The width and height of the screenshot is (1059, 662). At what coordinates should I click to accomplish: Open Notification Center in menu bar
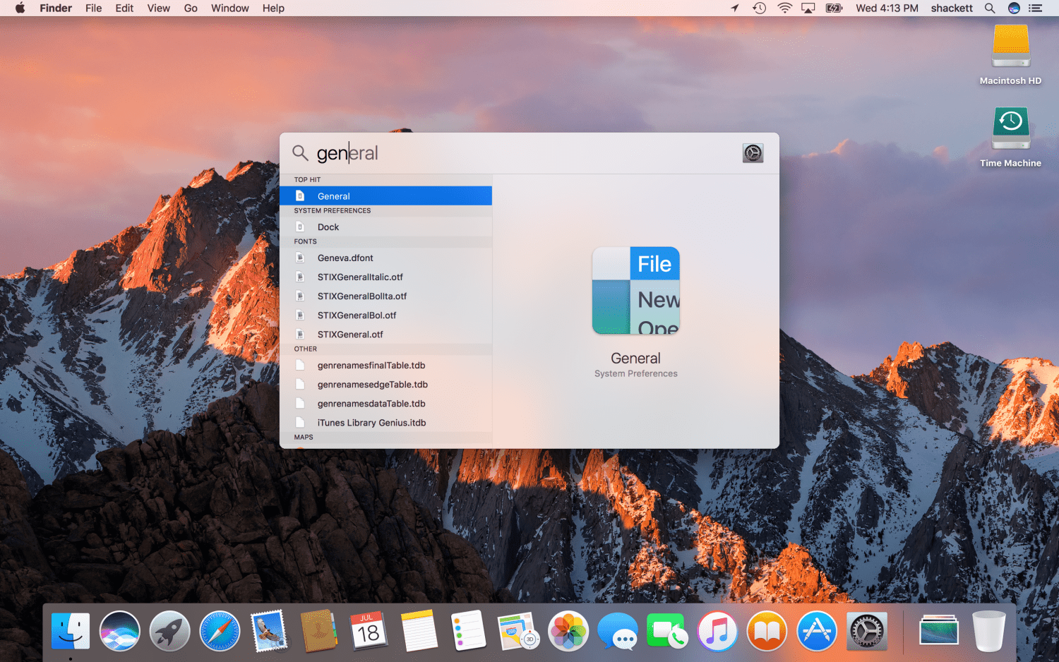pyautogui.click(x=1036, y=8)
